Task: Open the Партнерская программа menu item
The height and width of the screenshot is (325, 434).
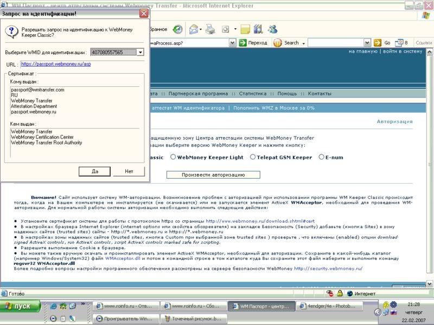Action: (198, 94)
